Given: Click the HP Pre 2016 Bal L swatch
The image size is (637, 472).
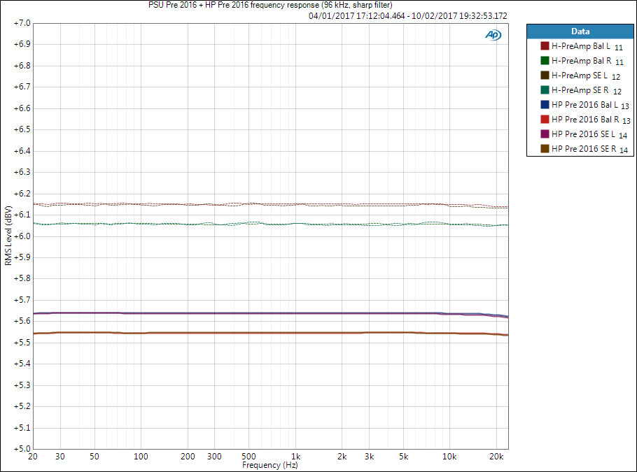Looking at the screenshot, I should (x=545, y=105).
